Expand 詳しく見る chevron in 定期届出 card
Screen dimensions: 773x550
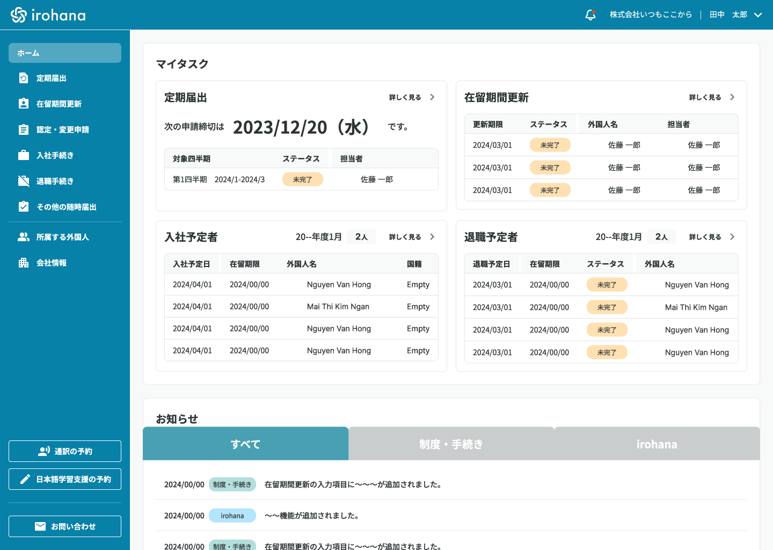point(432,97)
